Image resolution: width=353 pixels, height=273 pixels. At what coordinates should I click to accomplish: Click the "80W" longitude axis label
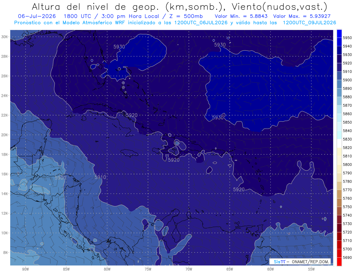click(107, 269)
